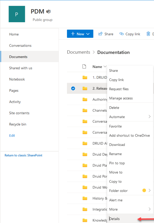Select Copy to in the context menu

tap(130, 182)
